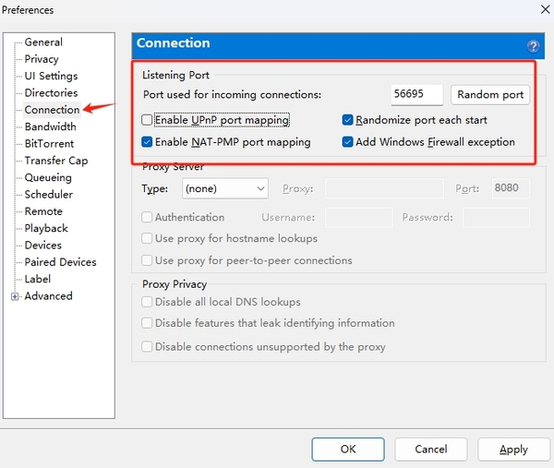554x468 pixels.
Task: Disable Add Windows Firewall exception
Action: (348, 142)
